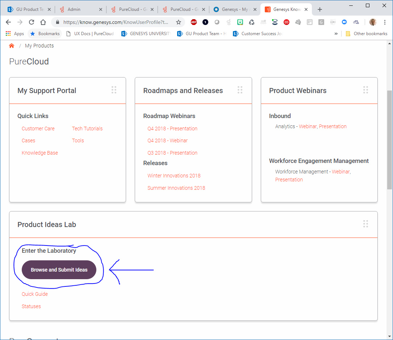Open the Cases quick link
This screenshot has height=340, width=393.
pyautogui.click(x=28, y=140)
